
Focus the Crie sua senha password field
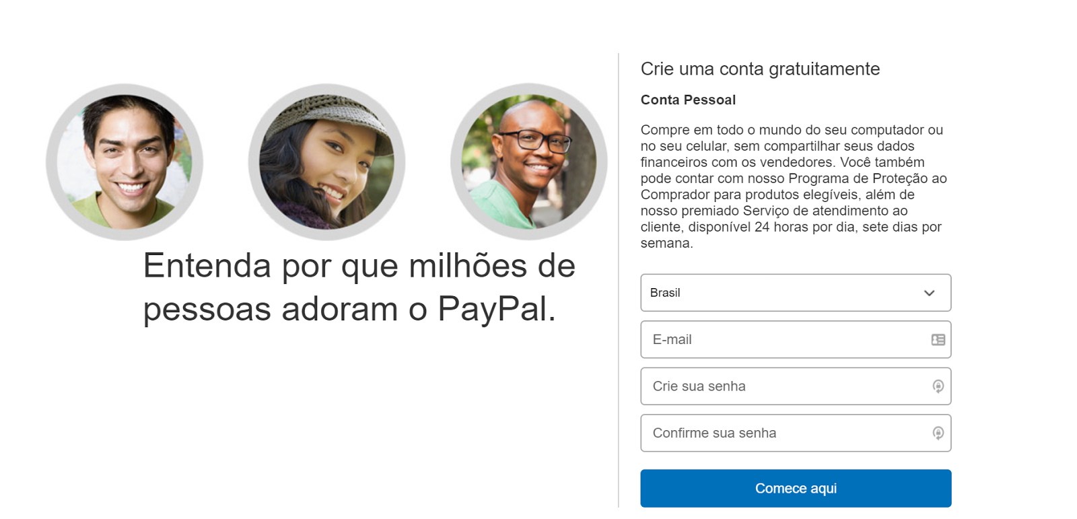796,386
